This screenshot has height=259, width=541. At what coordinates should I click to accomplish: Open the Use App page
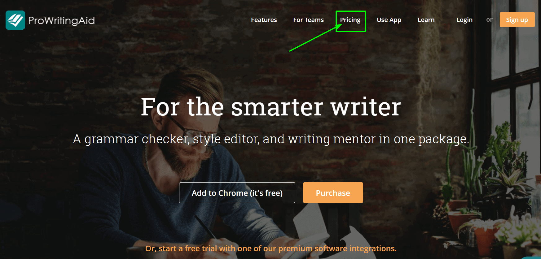389,20
